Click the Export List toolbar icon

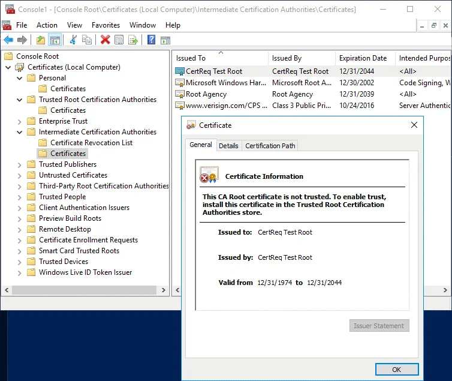[x=133, y=40]
